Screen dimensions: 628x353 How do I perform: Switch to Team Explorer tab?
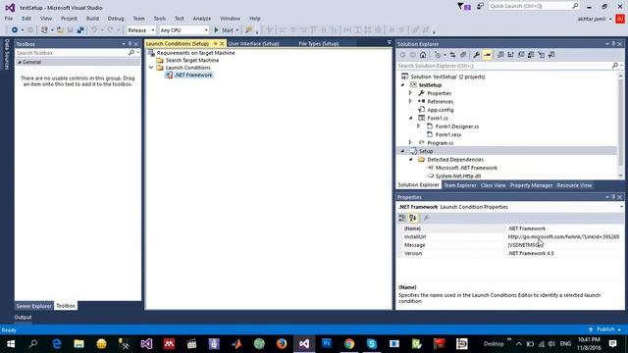coord(459,185)
